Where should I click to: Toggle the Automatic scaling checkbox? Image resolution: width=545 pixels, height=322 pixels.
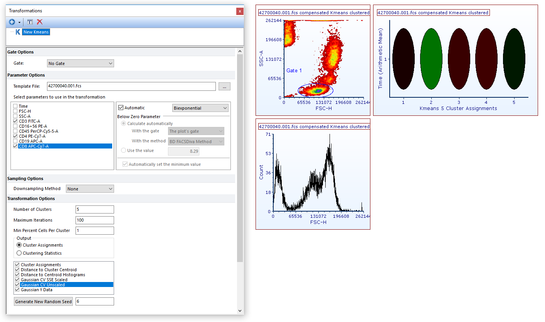pyautogui.click(x=121, y=108)
